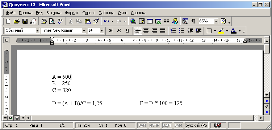The width and height of the screenshot is (272, 130).
Task: Show the Drawing toolbar
Action: (175, 21)
